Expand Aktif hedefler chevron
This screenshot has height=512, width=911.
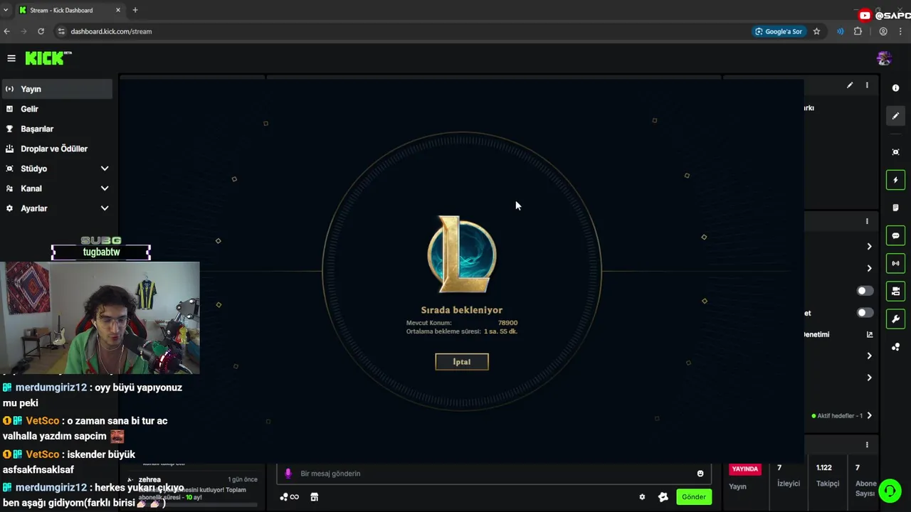tap(869, 415)
